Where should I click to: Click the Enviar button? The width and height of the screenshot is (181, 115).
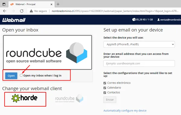click(x=110, y=100)
